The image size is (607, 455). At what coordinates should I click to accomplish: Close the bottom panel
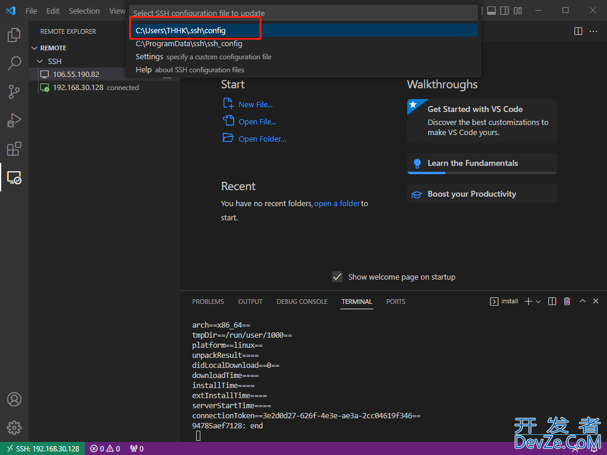(596, 301)
